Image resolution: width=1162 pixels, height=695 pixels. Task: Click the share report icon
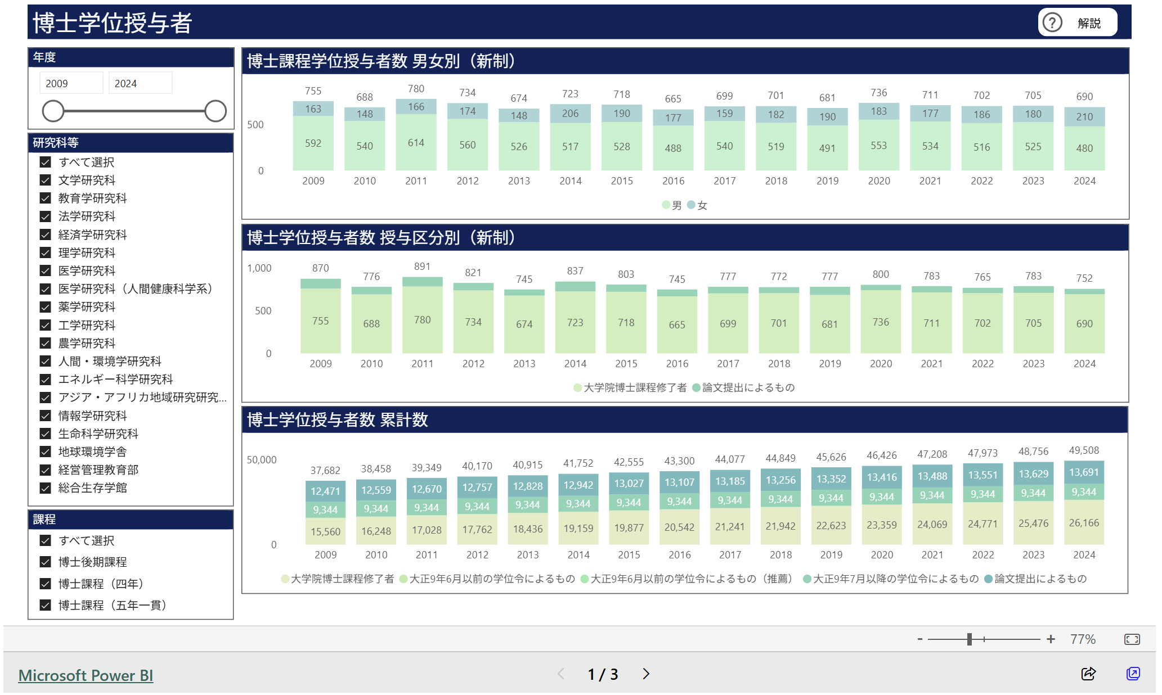pos(1088,674)
